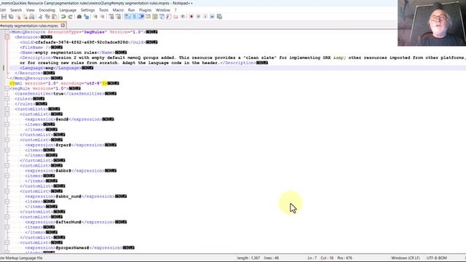The width and height of the screenshot is (466, 262).
Task: Open the Tools menu
Action: (x=103, y=10)
